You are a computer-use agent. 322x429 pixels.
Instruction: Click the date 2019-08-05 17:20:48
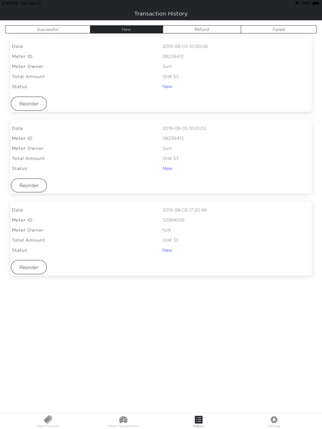pyautogui.click(x=184, y=210)
